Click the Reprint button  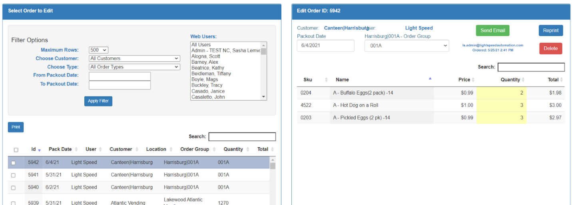pyautogui.click(x=551, y=31)
